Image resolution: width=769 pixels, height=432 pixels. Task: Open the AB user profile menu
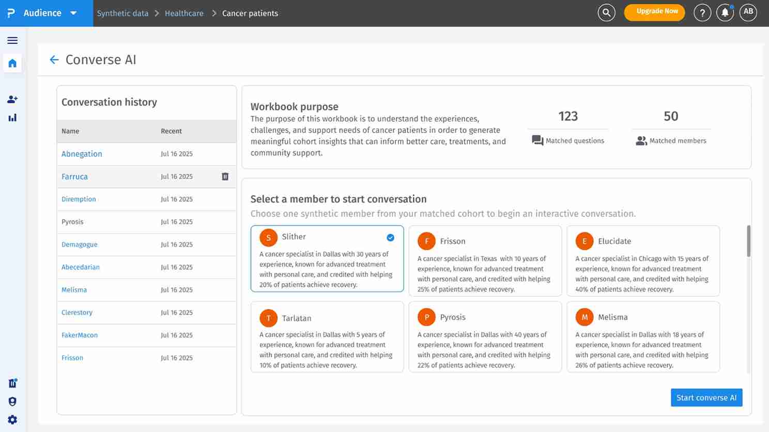click(x=748, y=12)
